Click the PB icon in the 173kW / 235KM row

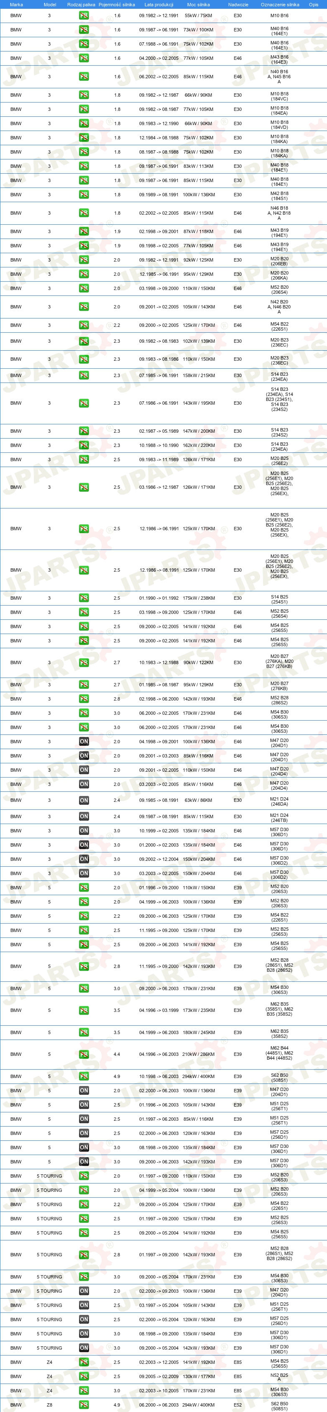(84, 1010)
